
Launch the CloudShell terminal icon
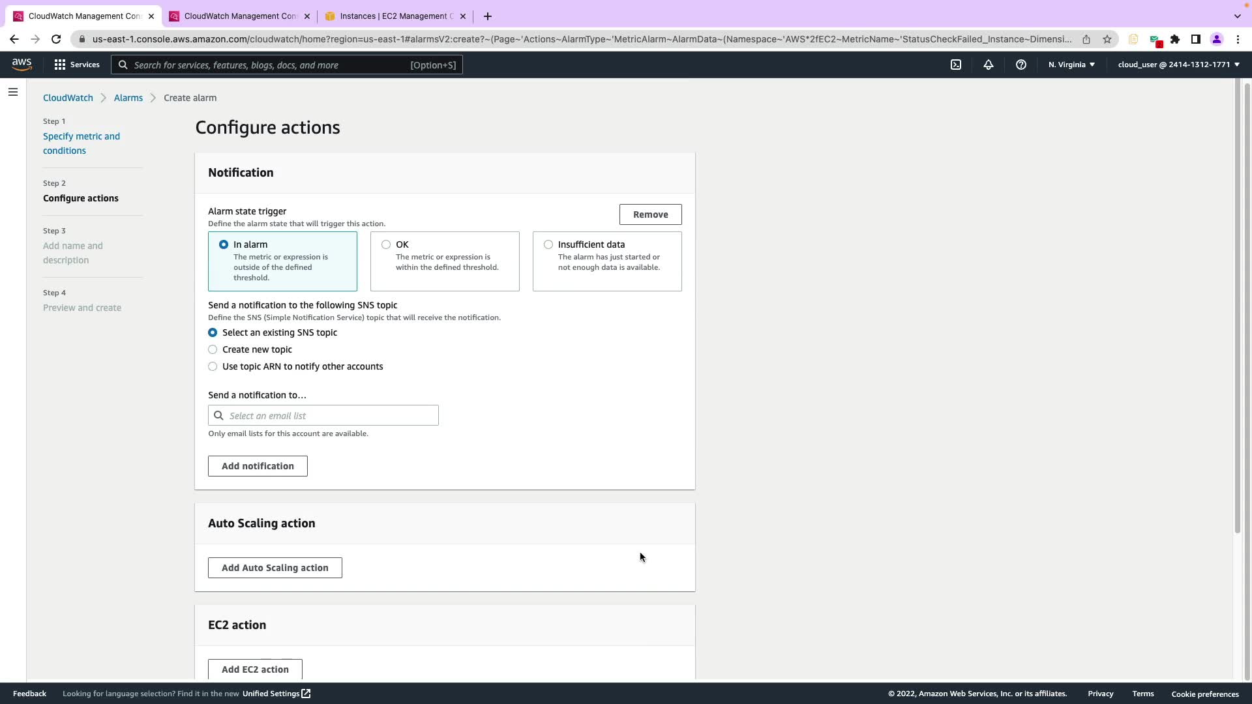[x=955, y=65]
